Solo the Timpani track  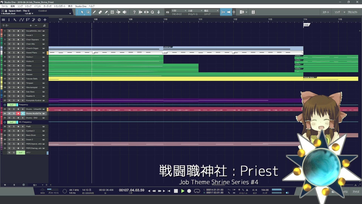click(14, 83)
